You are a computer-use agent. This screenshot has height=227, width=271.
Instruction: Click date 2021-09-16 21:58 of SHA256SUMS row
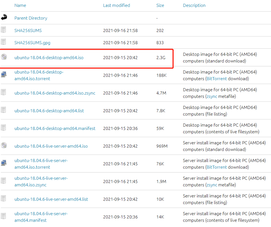tap(120, 30)
